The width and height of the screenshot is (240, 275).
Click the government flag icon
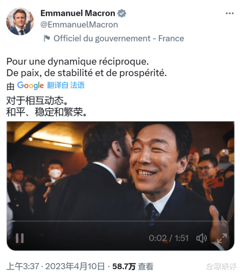[46, 38]
